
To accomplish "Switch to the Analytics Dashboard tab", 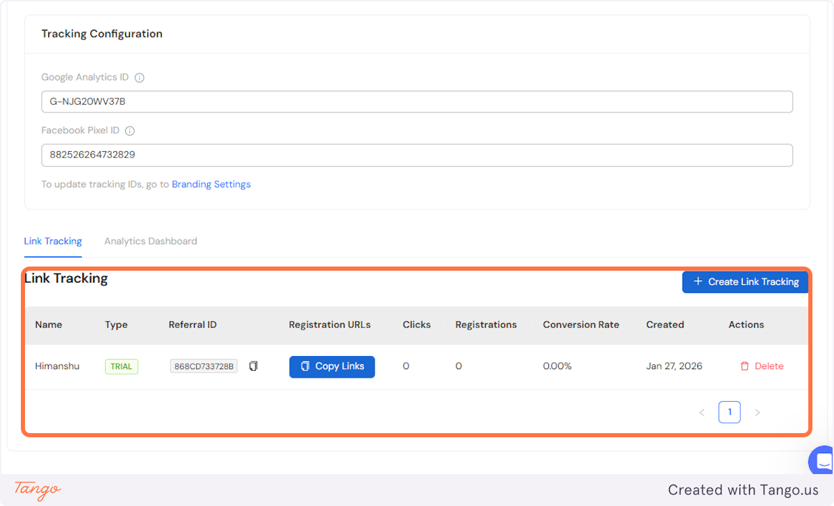I will (150, 241).
